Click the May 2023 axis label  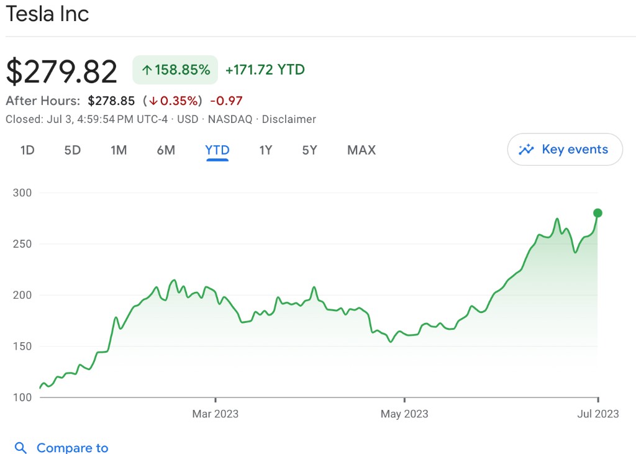(x=404, y=414)
